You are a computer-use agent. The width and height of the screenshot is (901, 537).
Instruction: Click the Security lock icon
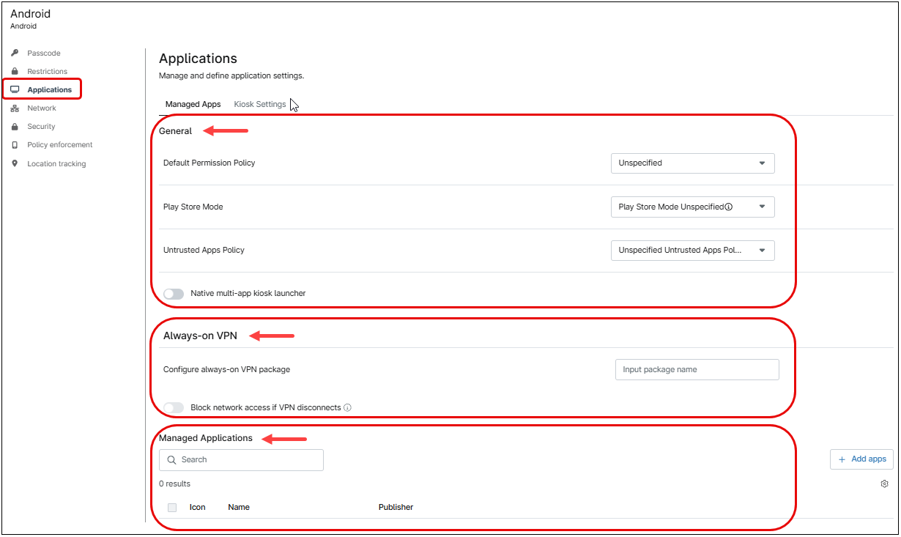15,127
